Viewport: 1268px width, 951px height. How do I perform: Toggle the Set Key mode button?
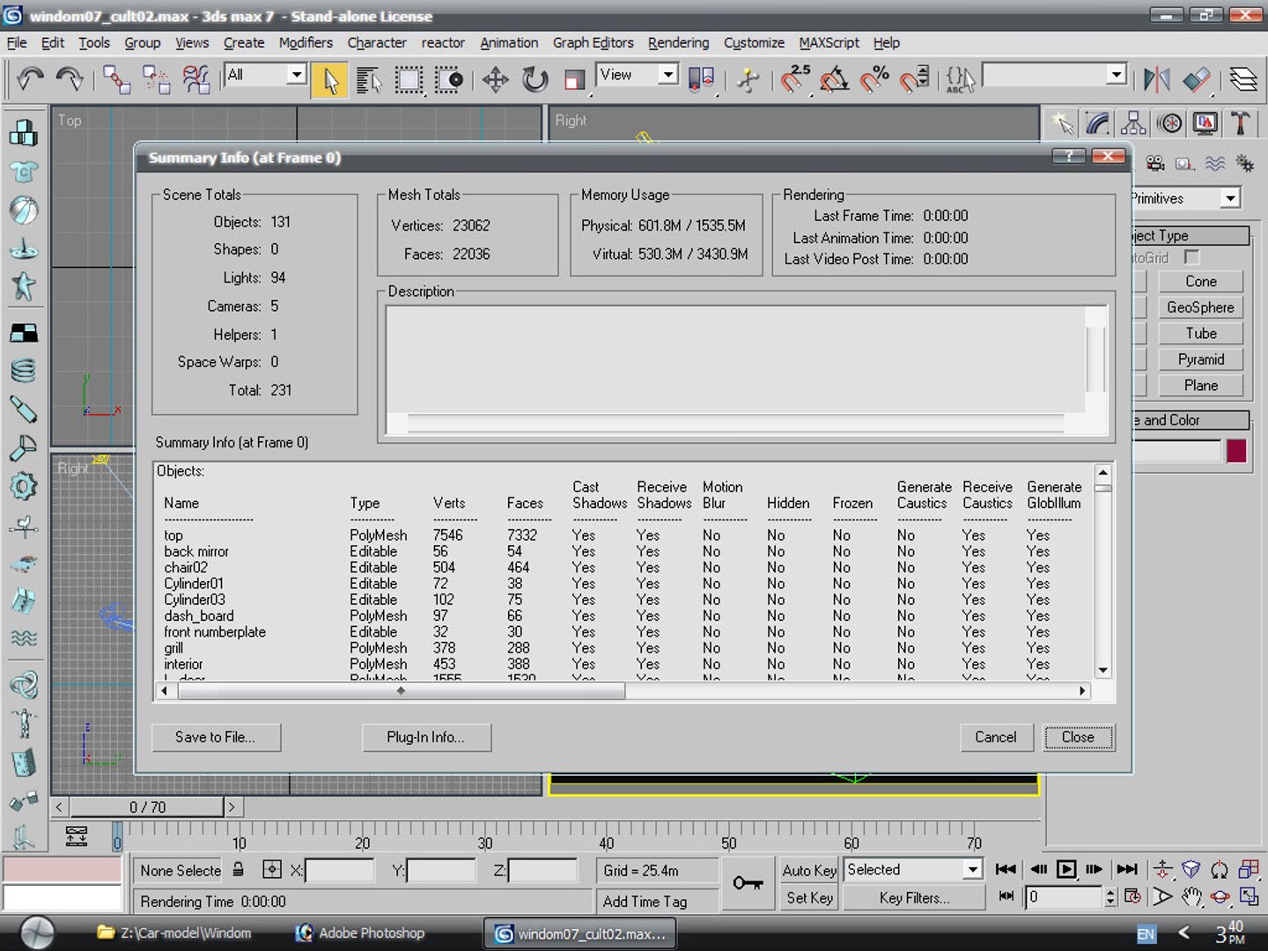tap(809, 897)
